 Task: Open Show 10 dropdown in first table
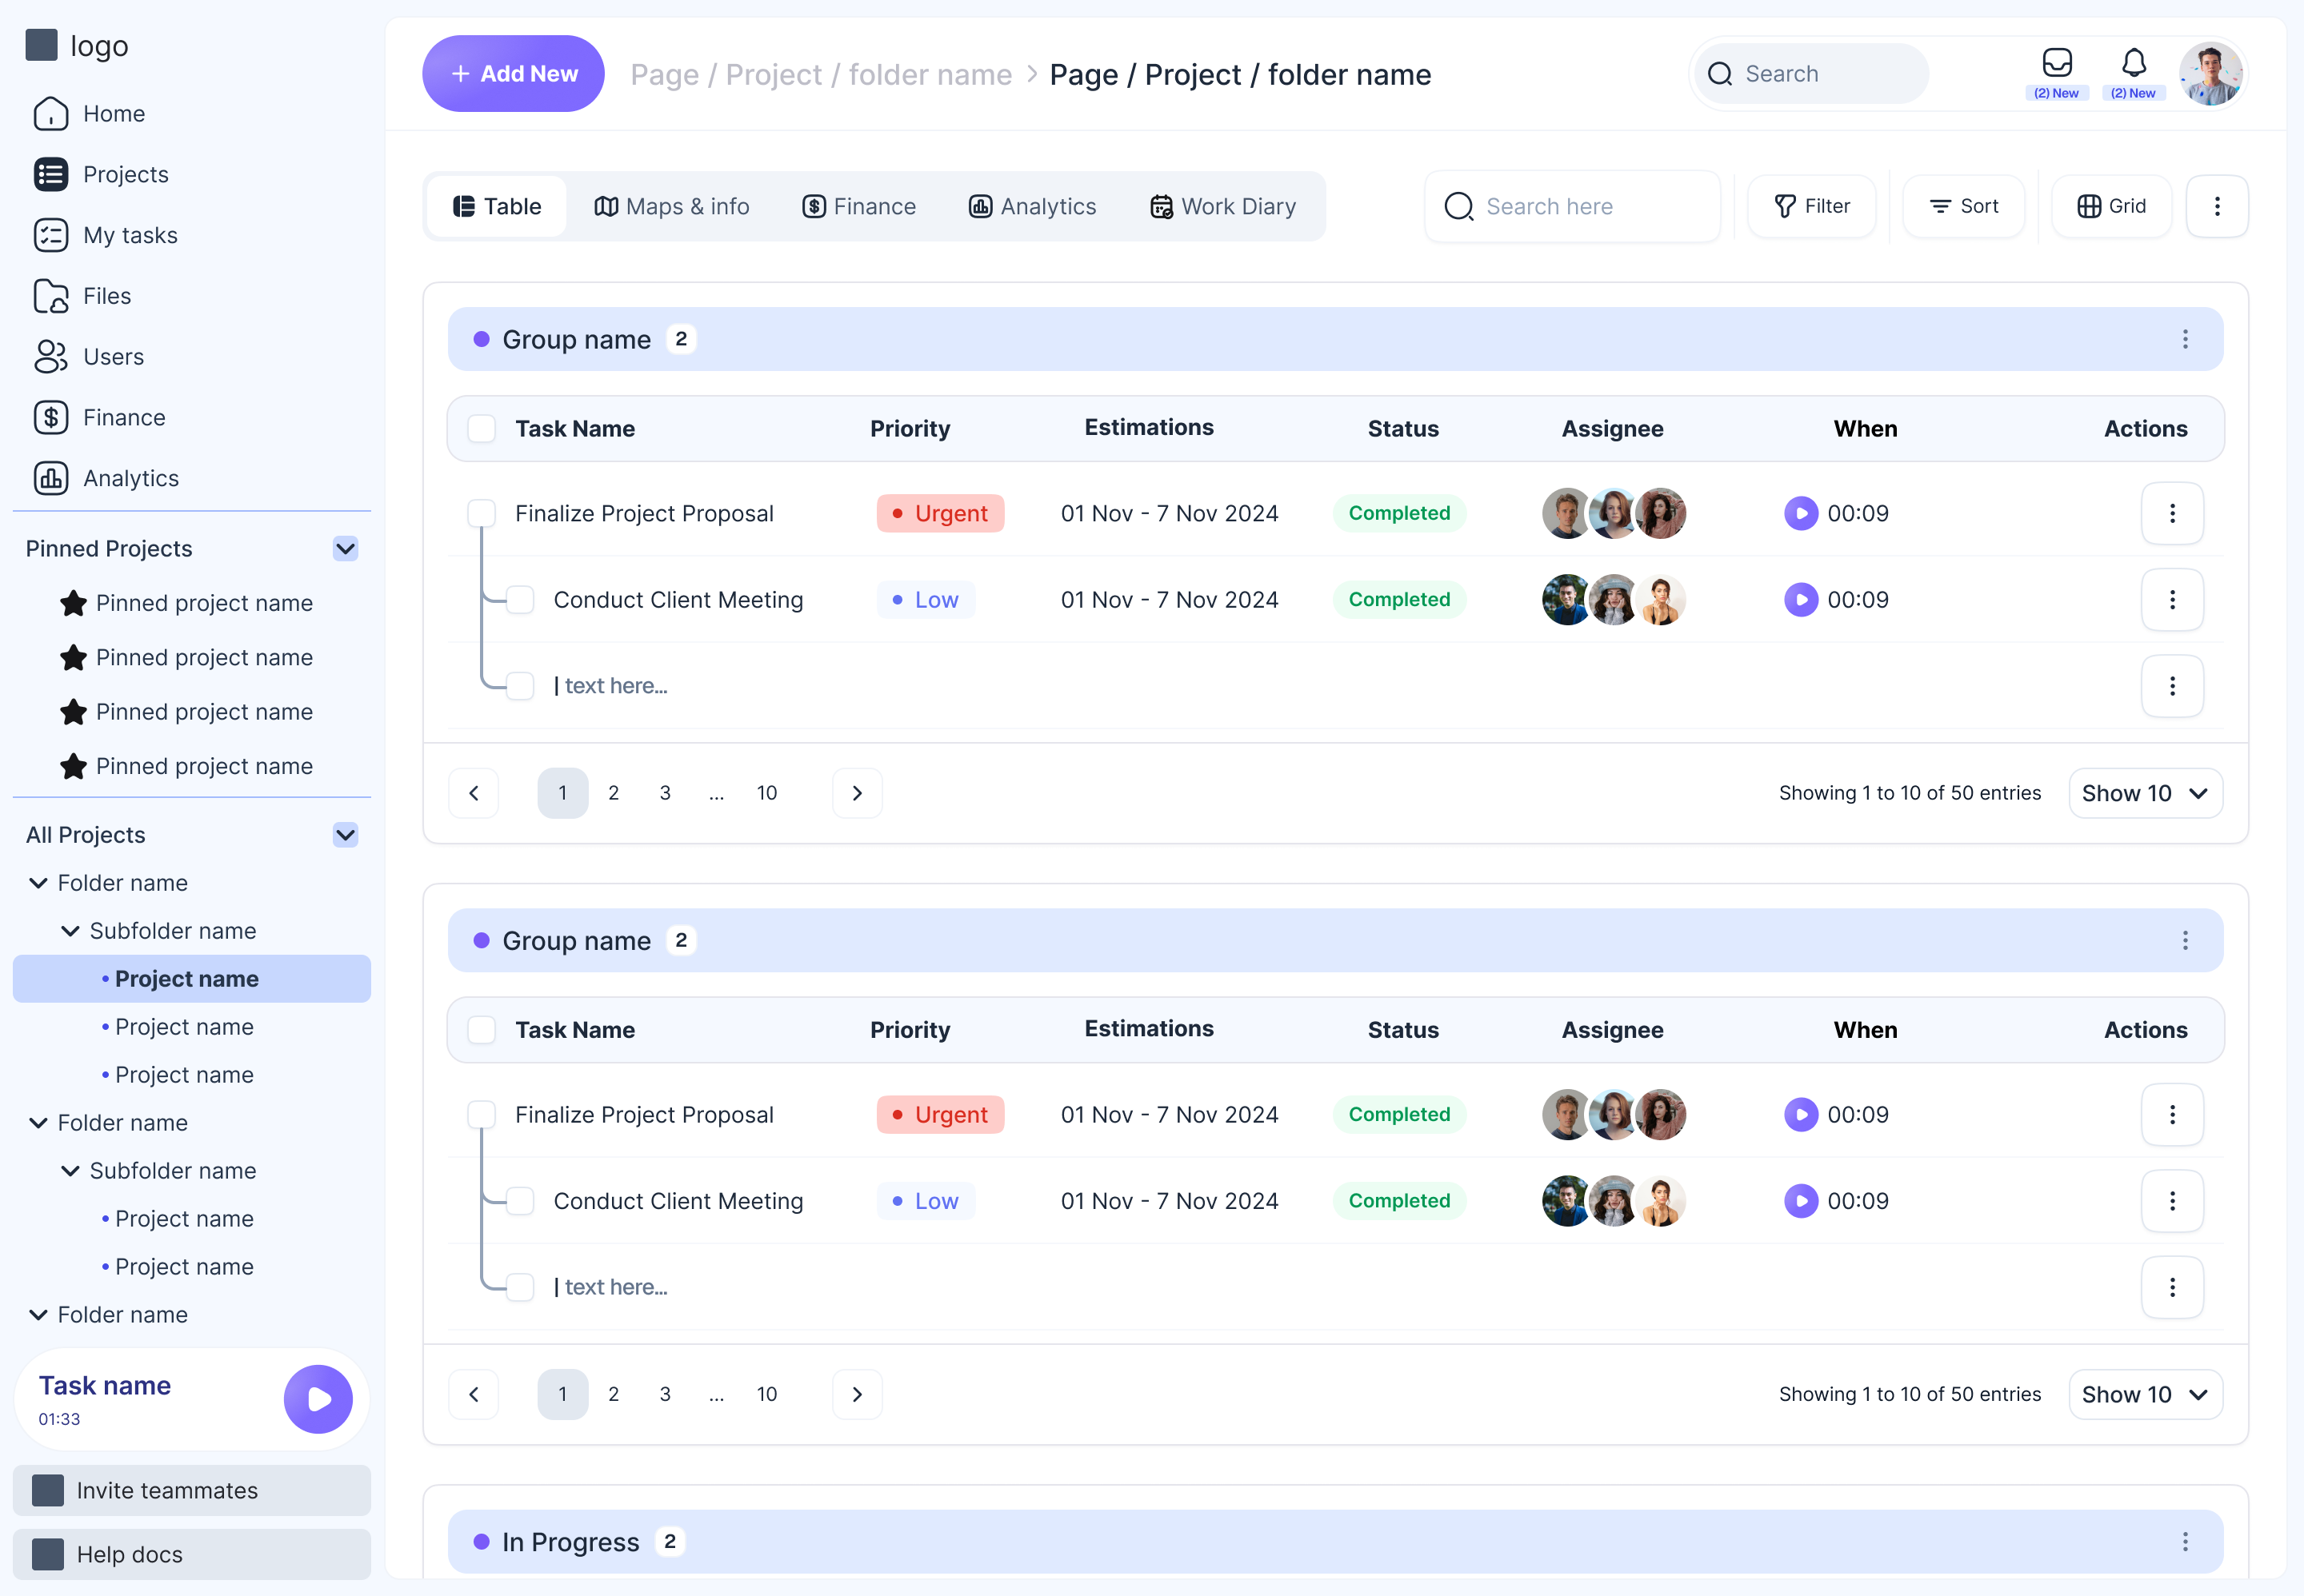(2145, 794)
